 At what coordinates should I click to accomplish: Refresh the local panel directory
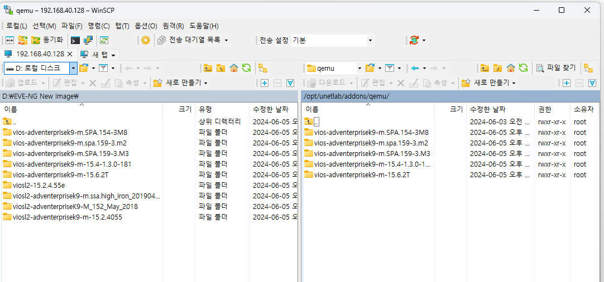pyautogui.click(x=246, y=69)
